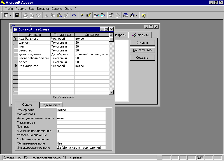Viewport: 224px width, 161px height.
Task: Click the New Object toolbar icon
Action: click(132, 15)
